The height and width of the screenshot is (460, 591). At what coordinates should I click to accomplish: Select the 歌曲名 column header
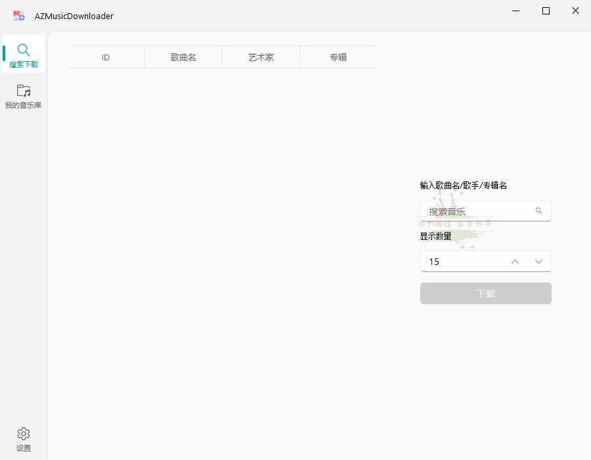coord(183,57)
